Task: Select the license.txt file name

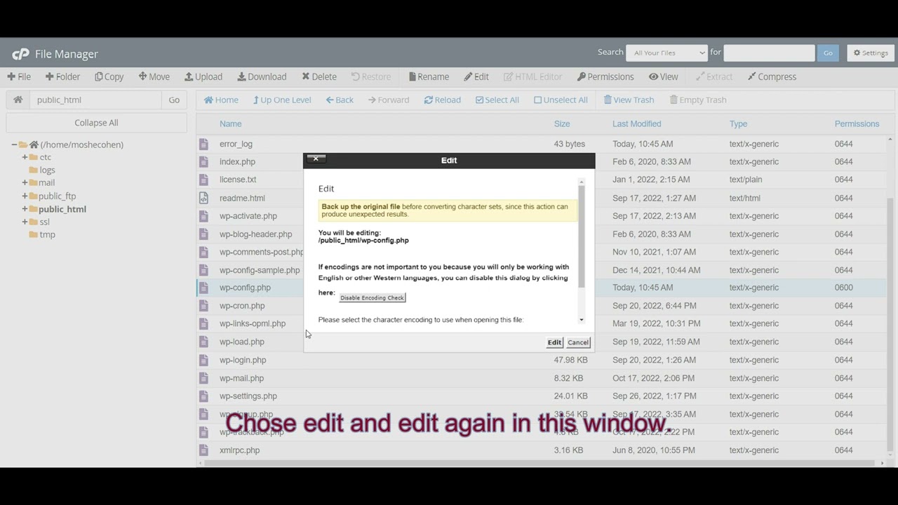Action: (x=238, y=180)
